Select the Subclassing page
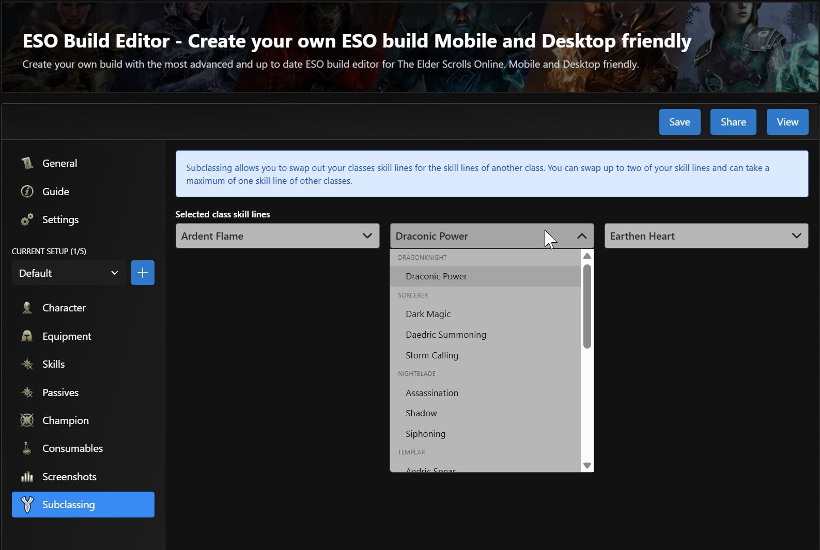This screenshot has width=820, height=550. click(x=83, y=505)
